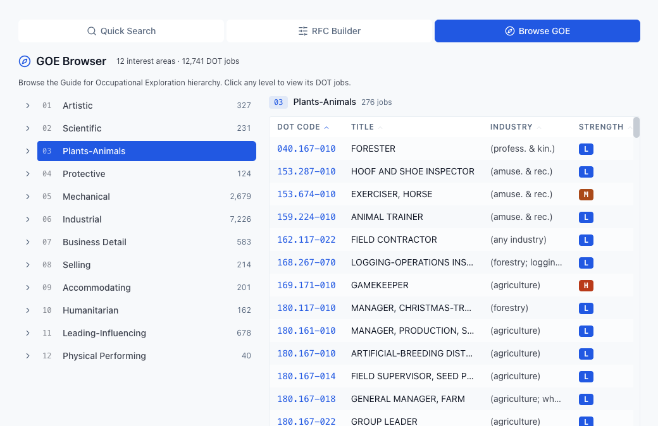Select the Leading-Influencing interest area
Screen dimensions: 658x426
pos(146,333)
